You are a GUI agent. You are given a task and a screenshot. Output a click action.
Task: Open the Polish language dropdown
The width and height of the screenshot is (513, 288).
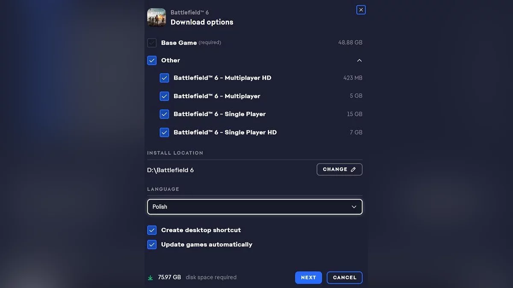pyautogui.click(x=254, y=207)
